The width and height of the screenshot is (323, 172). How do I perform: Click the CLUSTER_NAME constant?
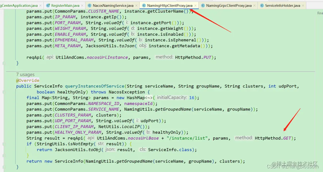[104, 11]
